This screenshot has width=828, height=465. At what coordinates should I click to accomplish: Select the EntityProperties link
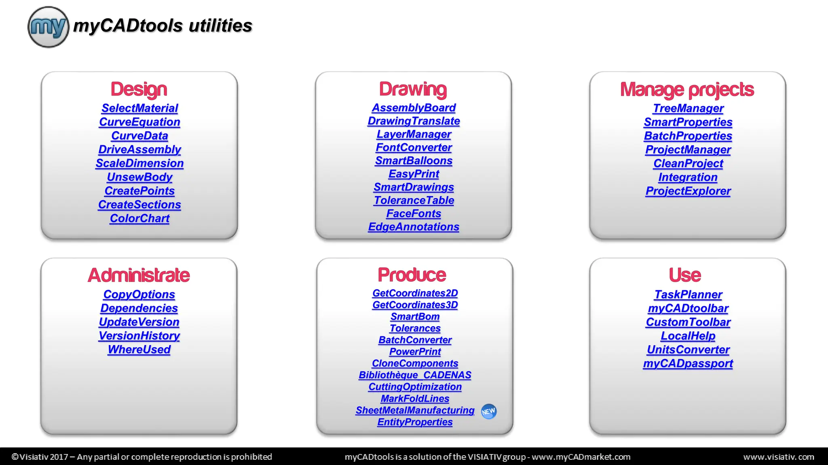pos(415,422)
